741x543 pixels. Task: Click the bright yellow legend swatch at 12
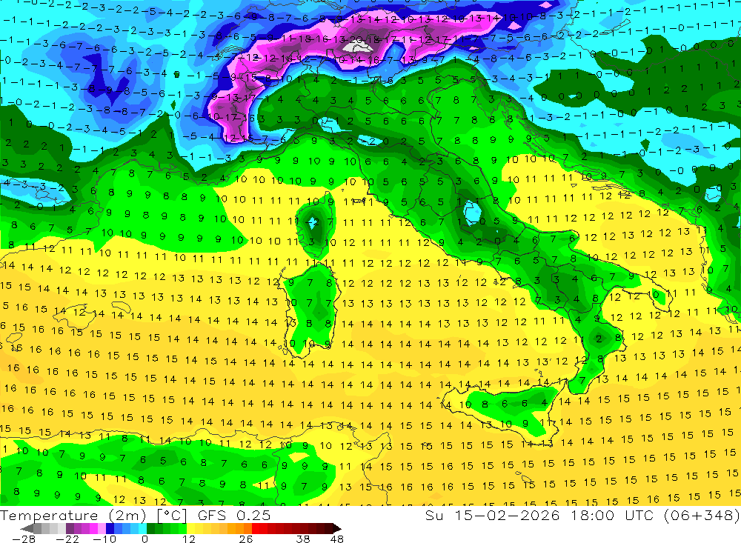pyautogui.click(x=190, y=528)
